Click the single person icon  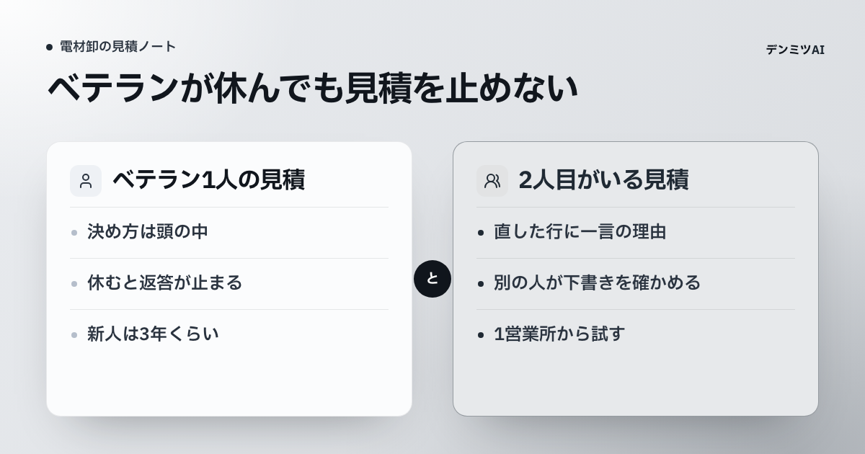(x=86, y=181)
